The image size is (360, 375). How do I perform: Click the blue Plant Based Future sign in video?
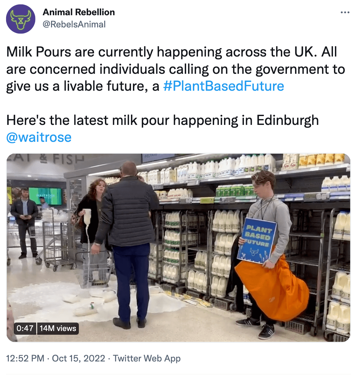(256, 240)
